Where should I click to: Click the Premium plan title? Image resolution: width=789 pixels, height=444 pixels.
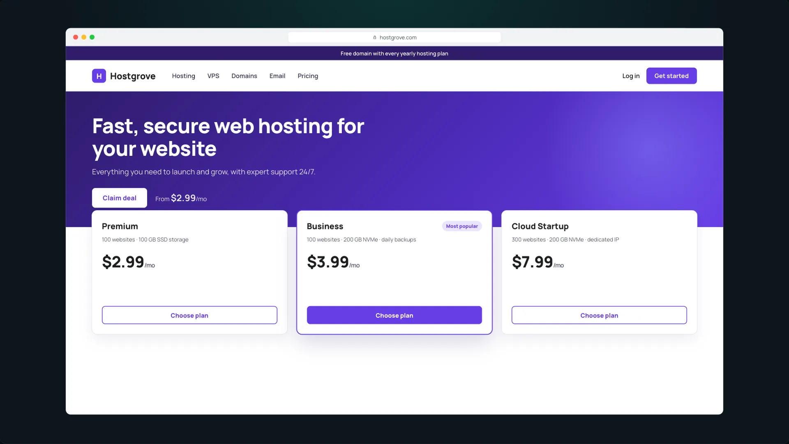120,226
